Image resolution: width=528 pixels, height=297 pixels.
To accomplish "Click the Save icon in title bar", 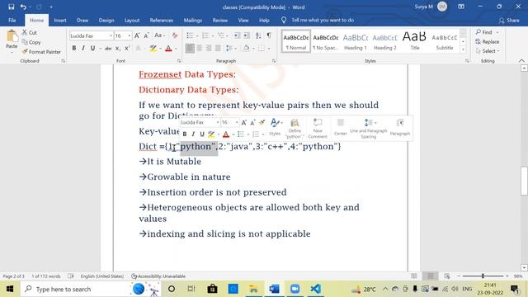I will tap(11, 7).
